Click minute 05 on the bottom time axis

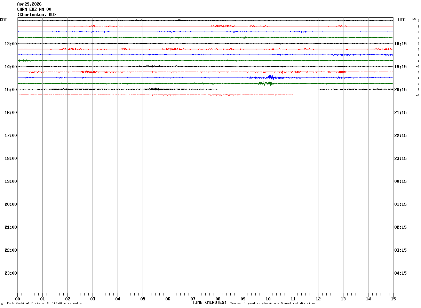143,299
